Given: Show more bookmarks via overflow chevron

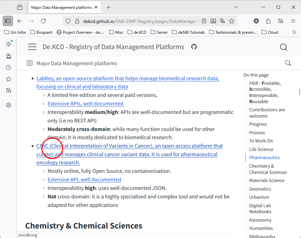Looking at the screenshot, I should pos(294,32).
